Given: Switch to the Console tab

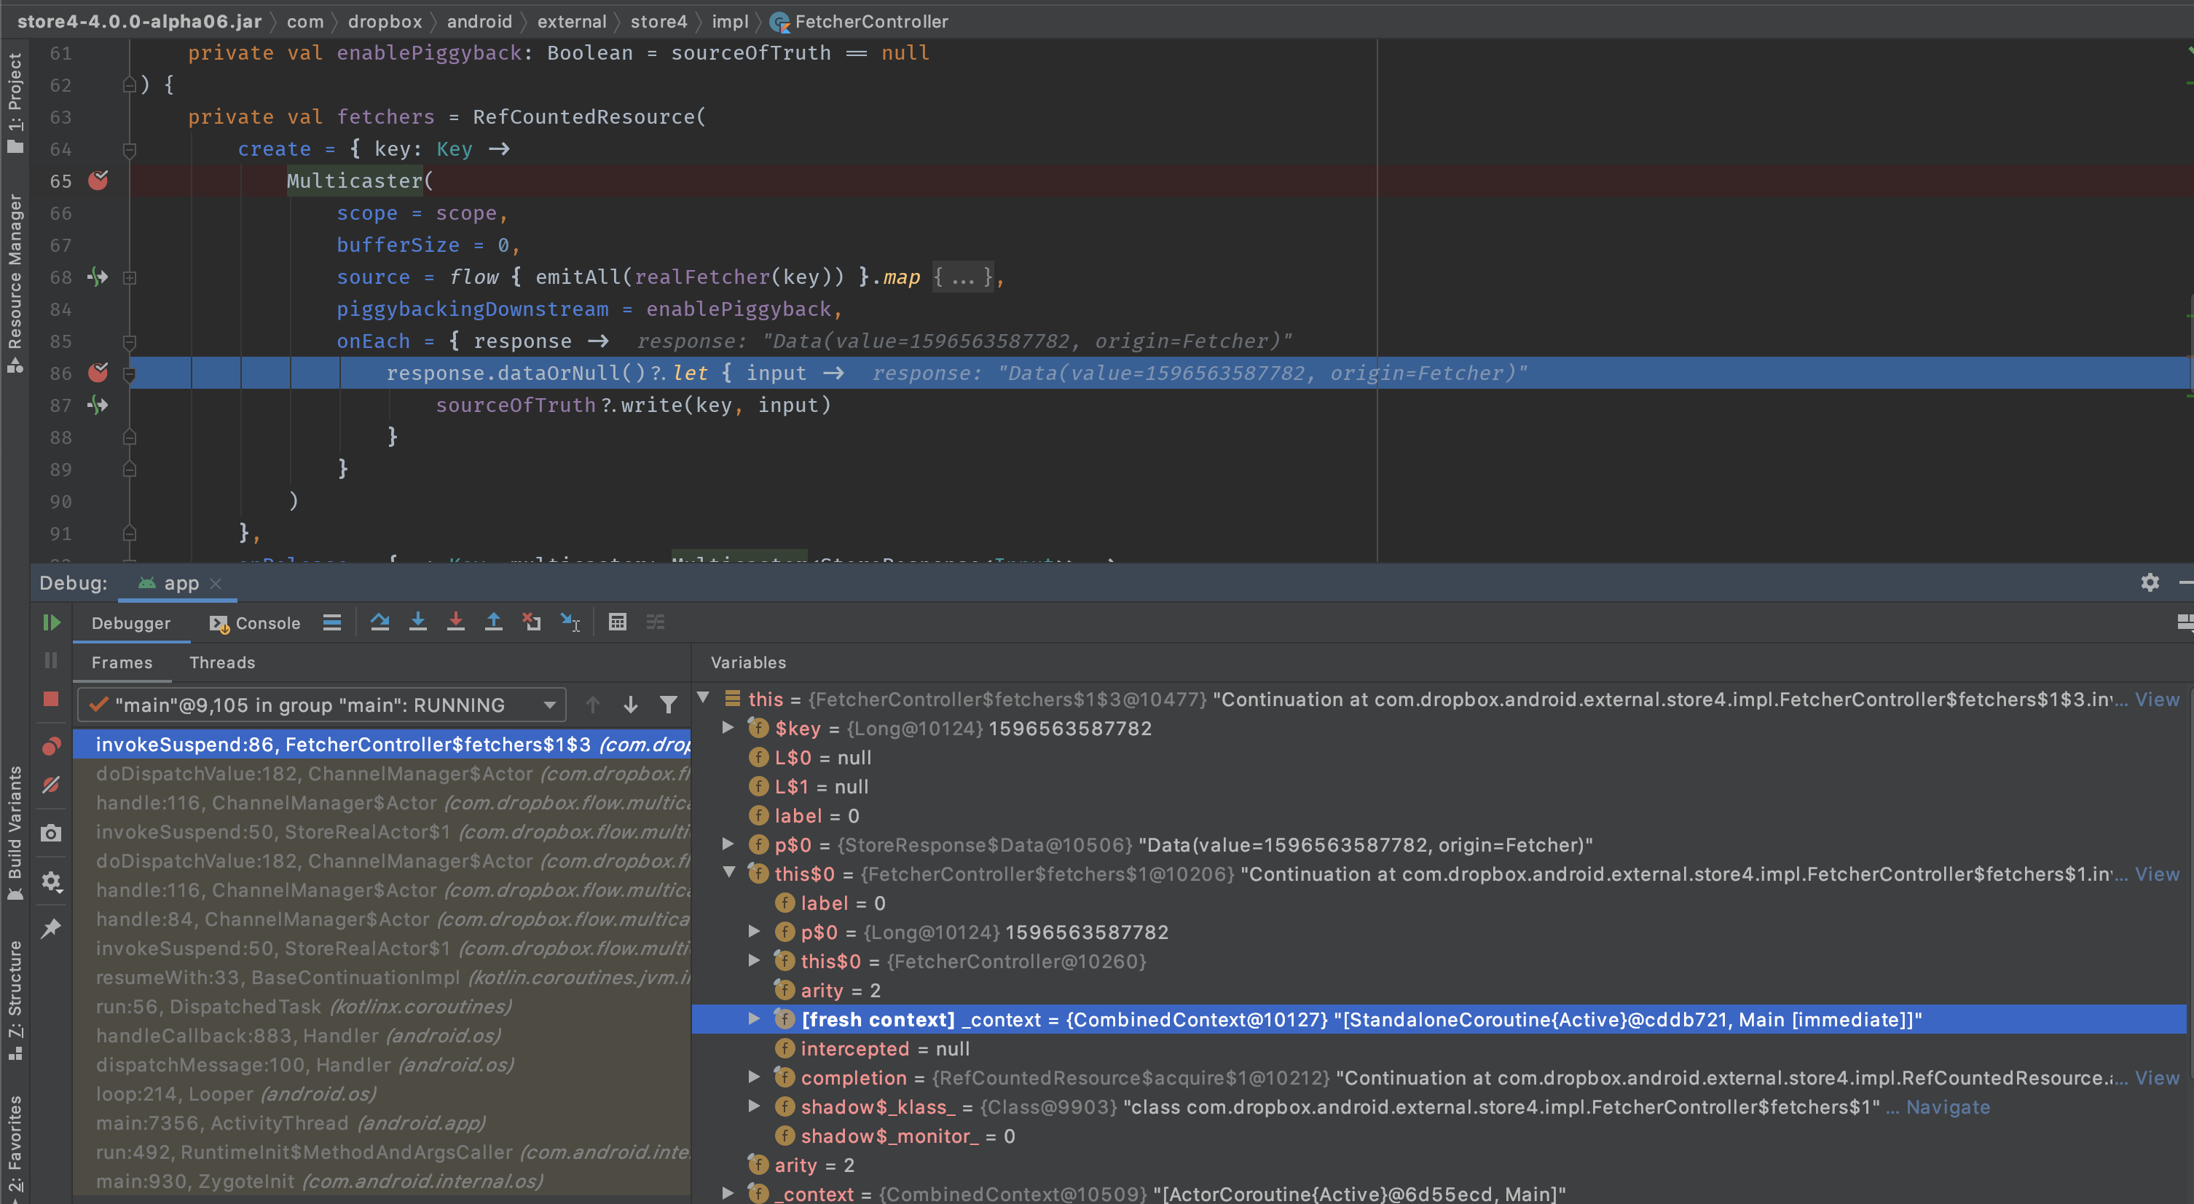Looking at the screenshot, I should [256, 623].
